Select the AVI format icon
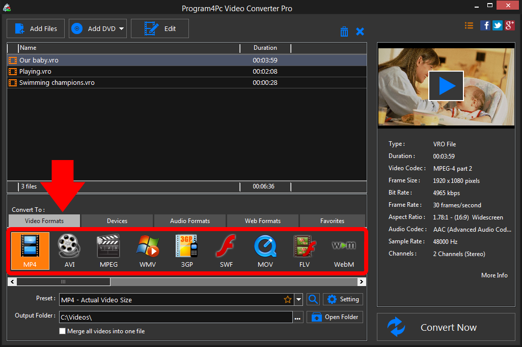 69,250
